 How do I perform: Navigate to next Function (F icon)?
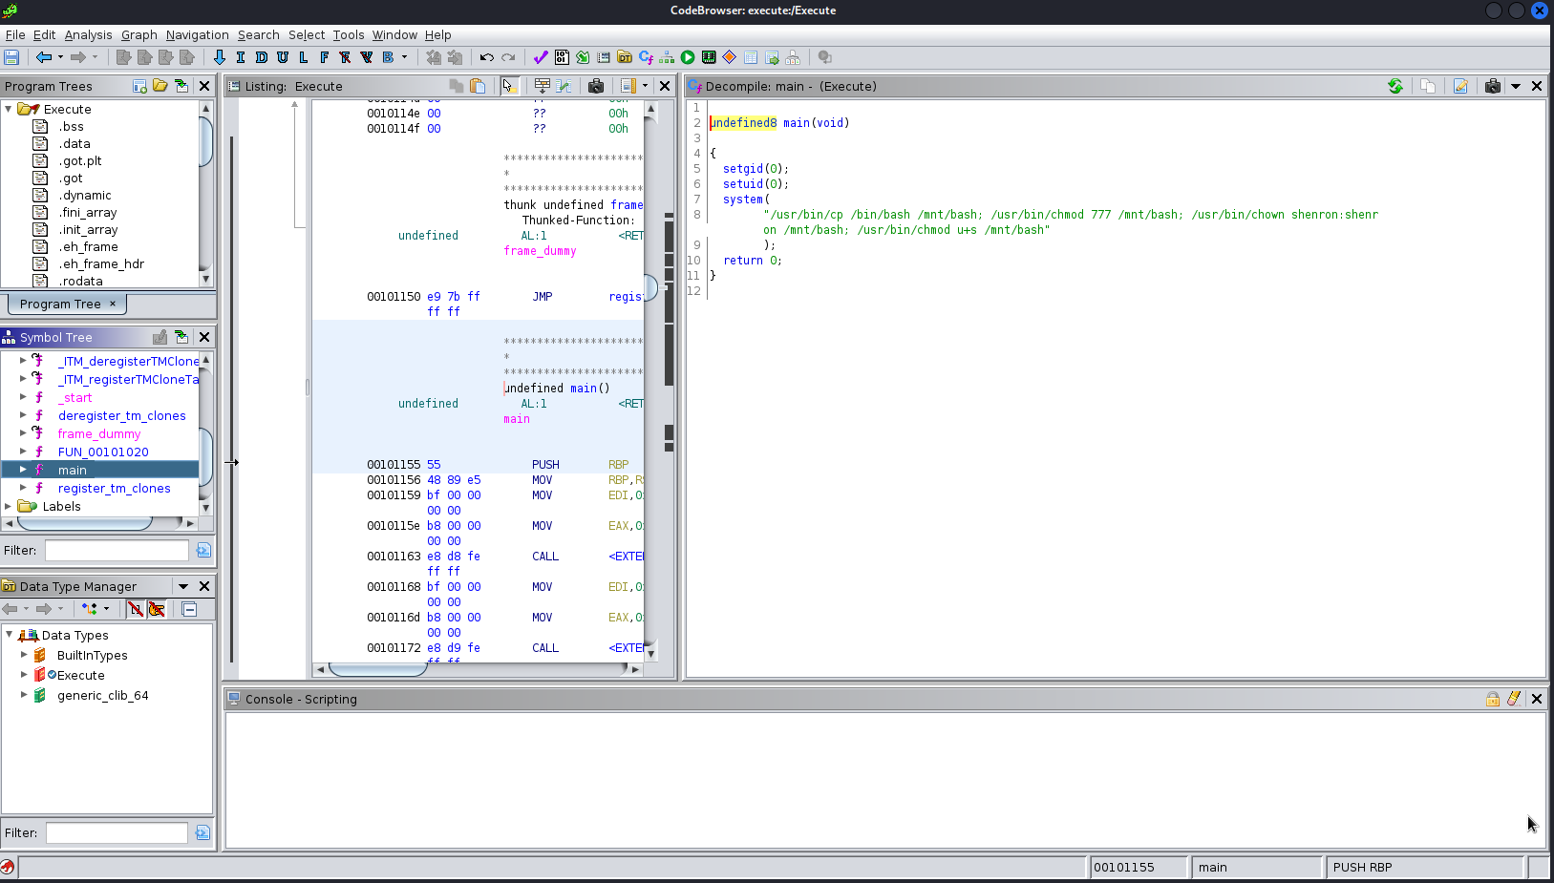point(325,57)
